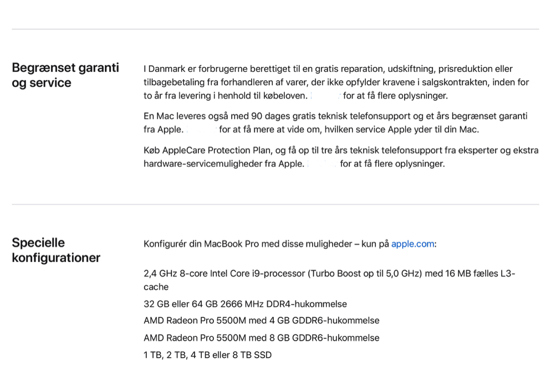Image resolution: width=551 pixels, height=381 pixels.
Task: Click the '32 GB eller 64 GB' memory line
Action: (x=245, y=304)
